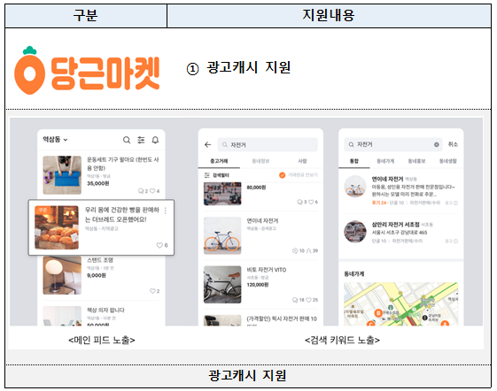
Task: Switch to the 통합 tab
Action: pos(354,161)
